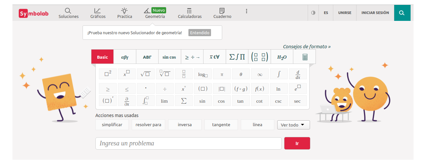Click the teal search magnifier icon
This screenshot has height=163, width=426.
point(402,13)
